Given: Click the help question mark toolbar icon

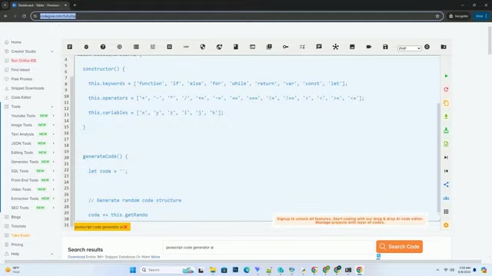Looking at the screenshot, I should [x=103, y=47].
